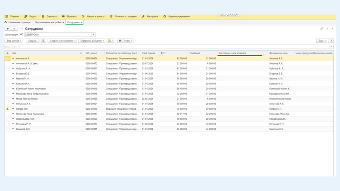Click the copy link icon
Viewport: 340px width, 191px height.
click(x=322, y=29)
